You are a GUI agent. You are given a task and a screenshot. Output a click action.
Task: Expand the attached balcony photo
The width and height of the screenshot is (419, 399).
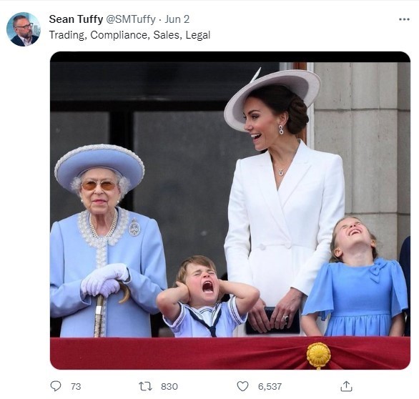[230, 210]
